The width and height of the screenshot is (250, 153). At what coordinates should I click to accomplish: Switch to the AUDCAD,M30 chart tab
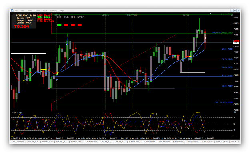(x=18, y=141)
